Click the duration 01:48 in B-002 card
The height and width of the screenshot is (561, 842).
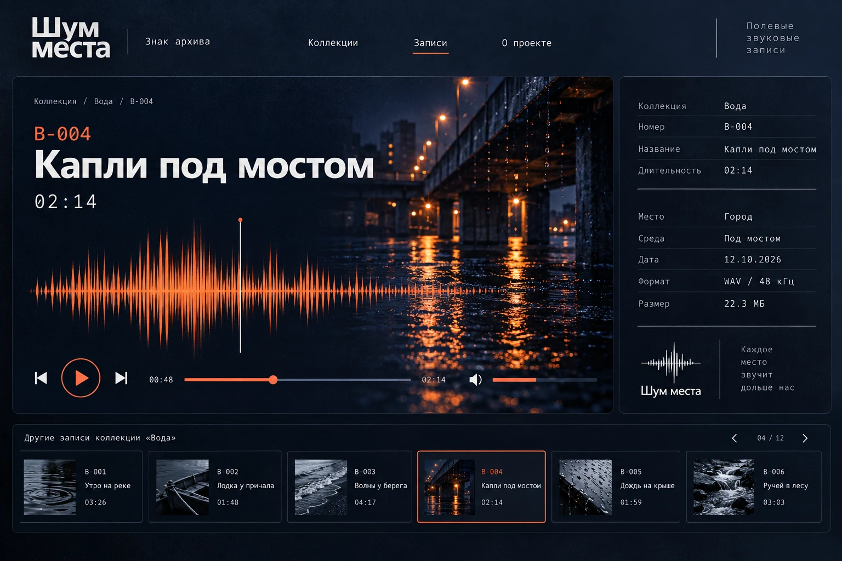[227, 502]
